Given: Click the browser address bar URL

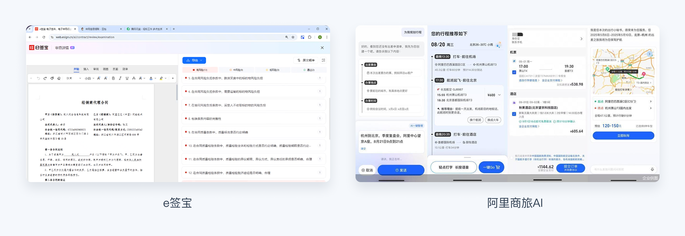Looking at the screenshot, I should (85, 37).
